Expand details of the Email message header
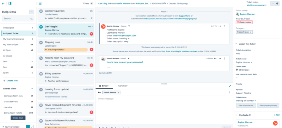 click(x=128, y=59)
